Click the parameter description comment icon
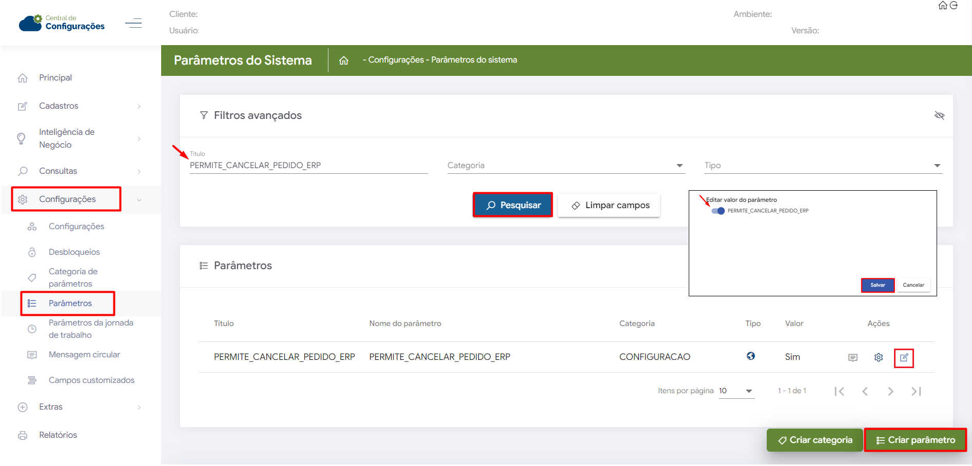This screenshot has width=972, height=466. (x=852, y=357)
